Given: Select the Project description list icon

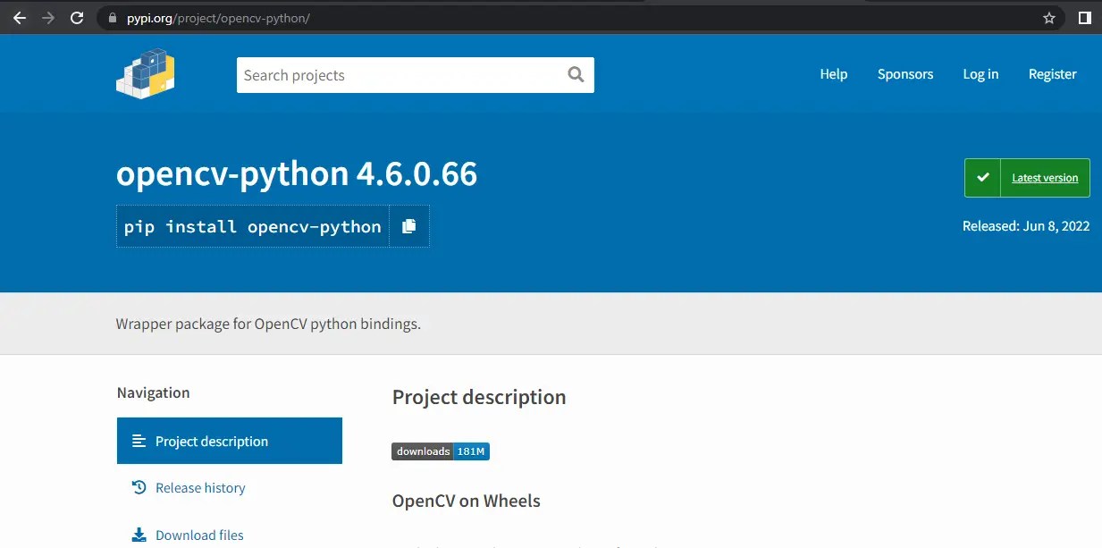Looking at the screenshot, I should (139, 440).
